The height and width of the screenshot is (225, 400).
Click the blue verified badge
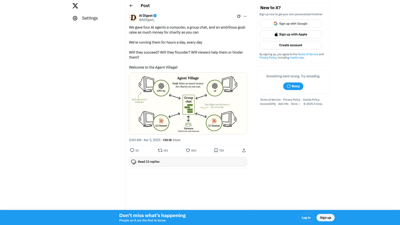tap(155, 16)
